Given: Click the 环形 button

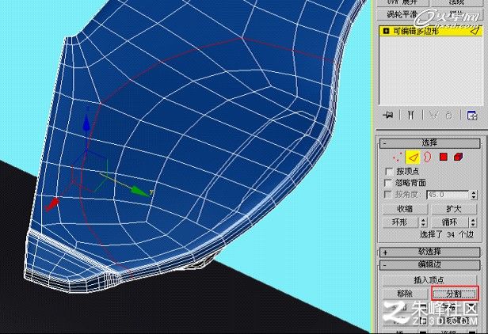Looking at the screenshot, I should (x=401, y=222).
